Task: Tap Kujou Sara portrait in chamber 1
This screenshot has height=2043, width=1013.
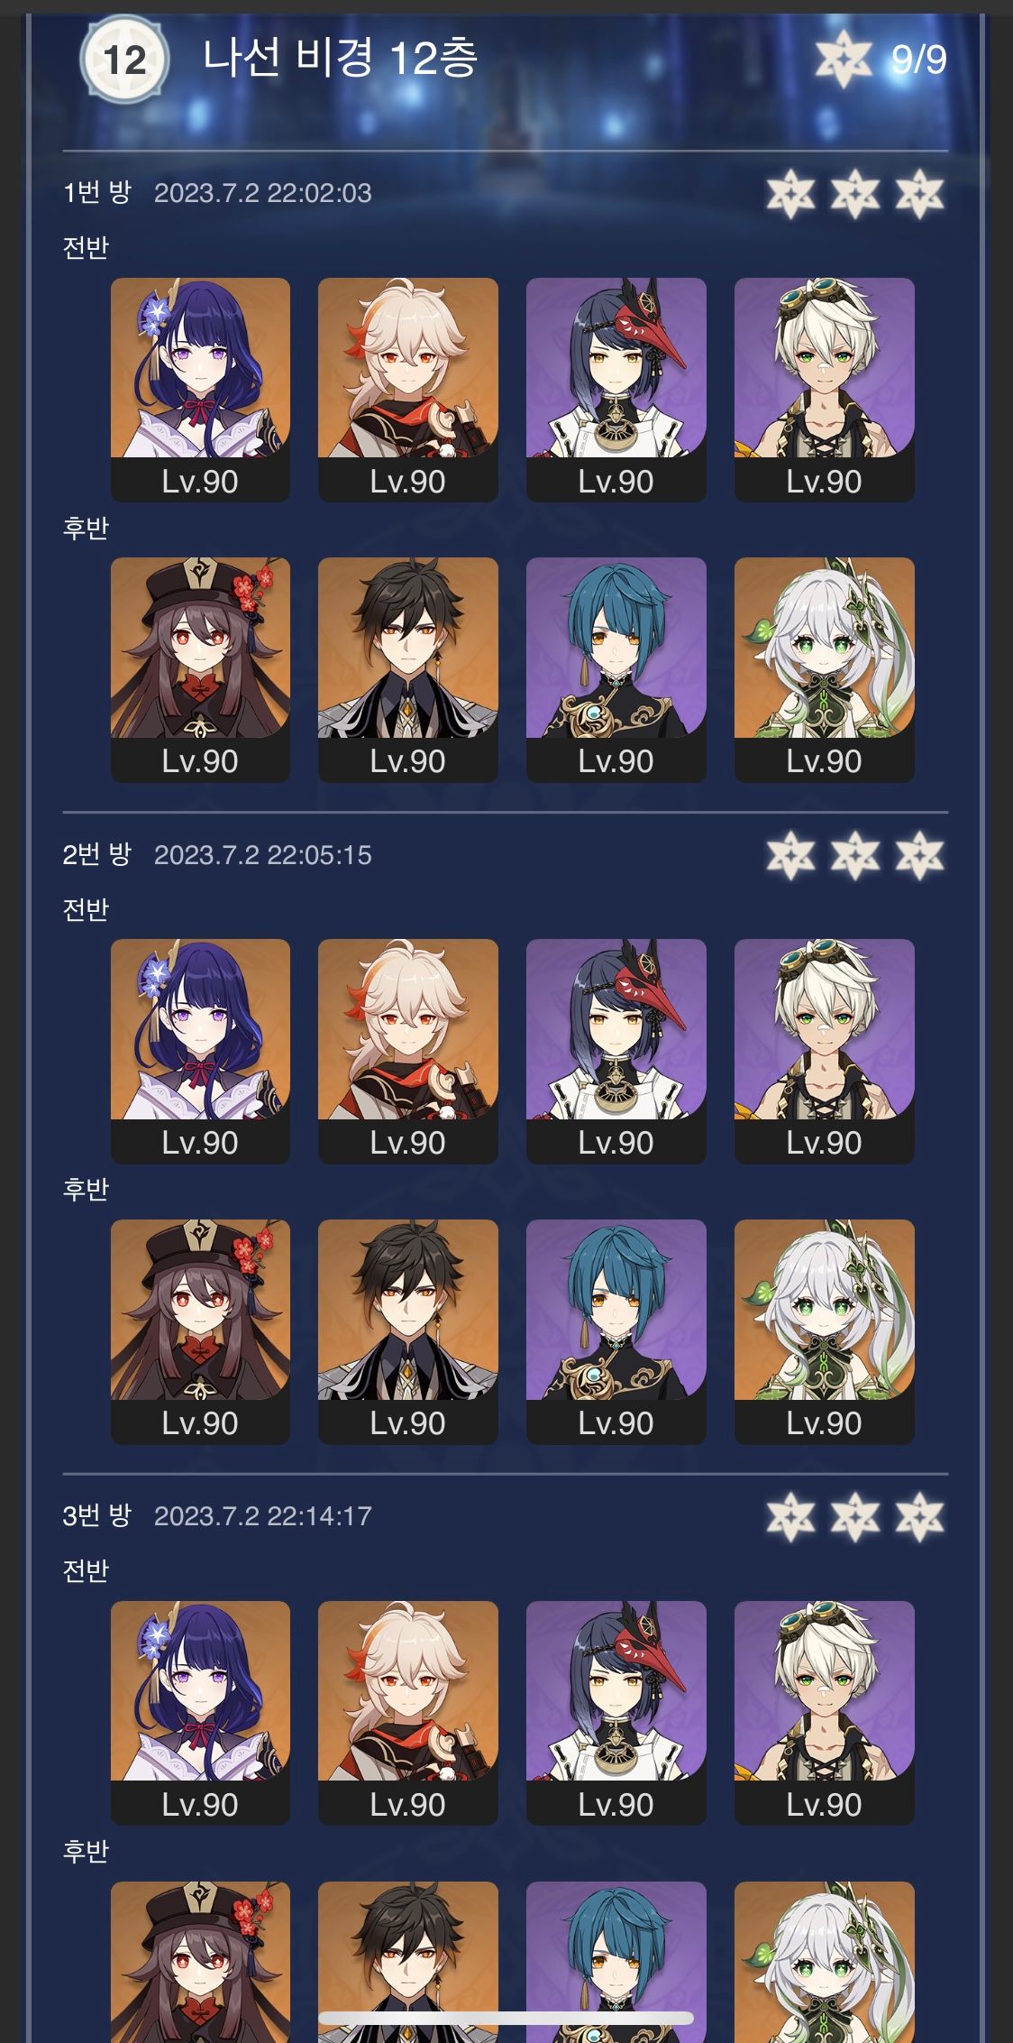Action: 616,390
